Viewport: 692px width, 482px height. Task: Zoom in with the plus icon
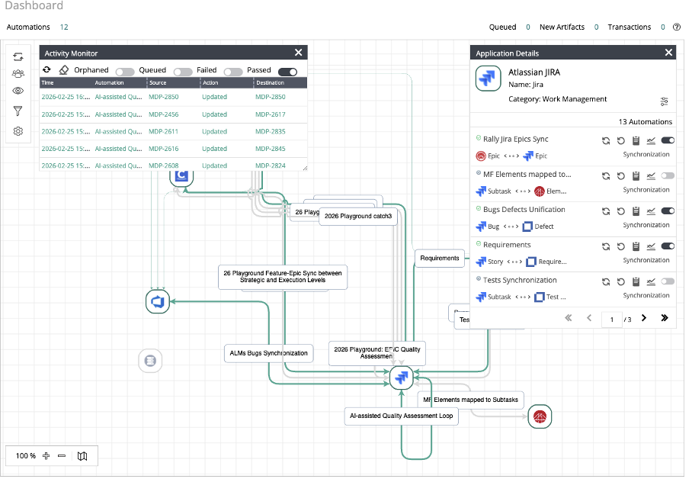[46, 456]
